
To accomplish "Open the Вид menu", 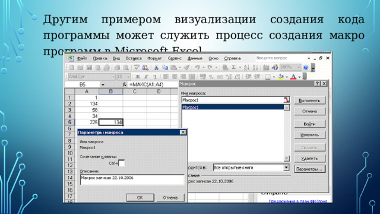I will (116, 58).
